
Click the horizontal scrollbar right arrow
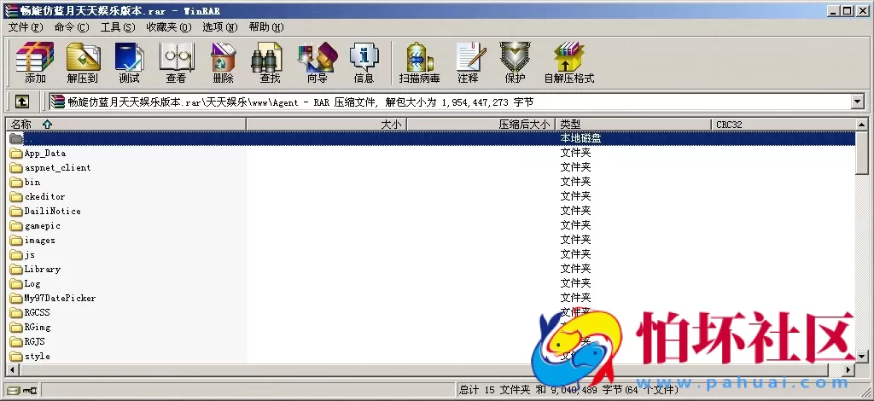849,369
